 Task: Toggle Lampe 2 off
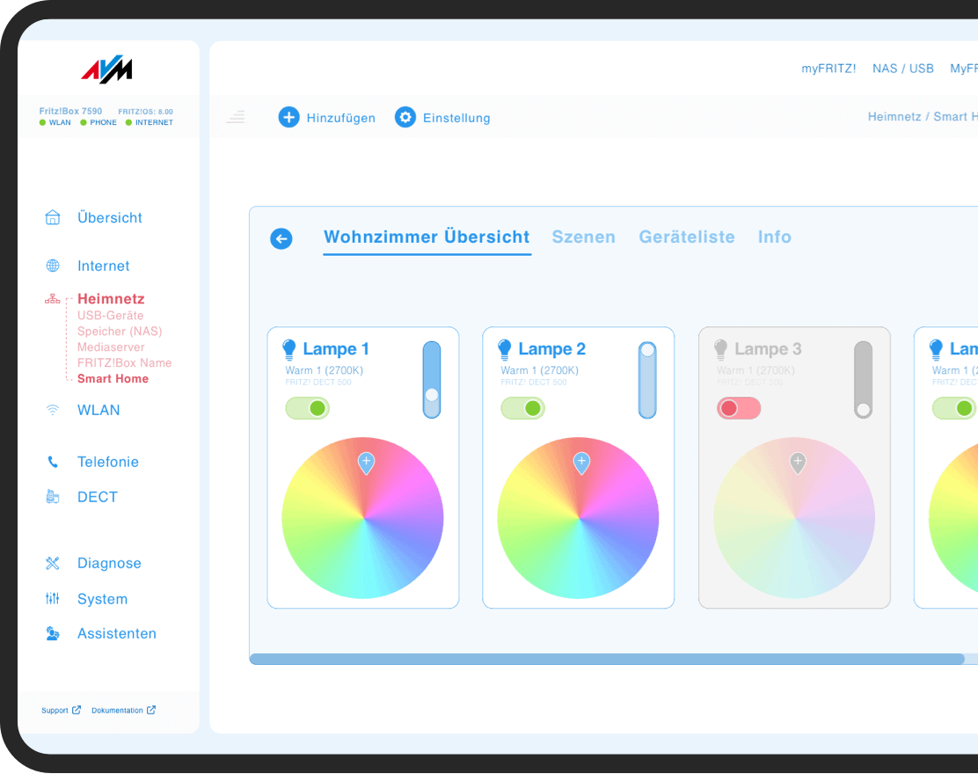[522, 408]
